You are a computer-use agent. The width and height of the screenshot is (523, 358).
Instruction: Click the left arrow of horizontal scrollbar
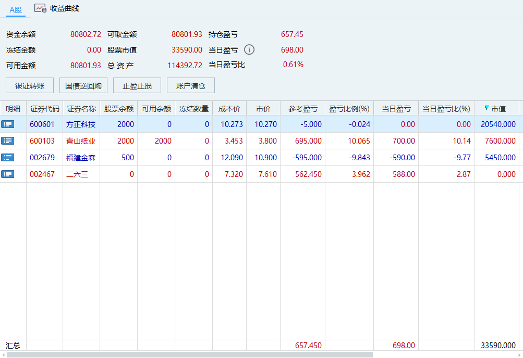point(3,355)
